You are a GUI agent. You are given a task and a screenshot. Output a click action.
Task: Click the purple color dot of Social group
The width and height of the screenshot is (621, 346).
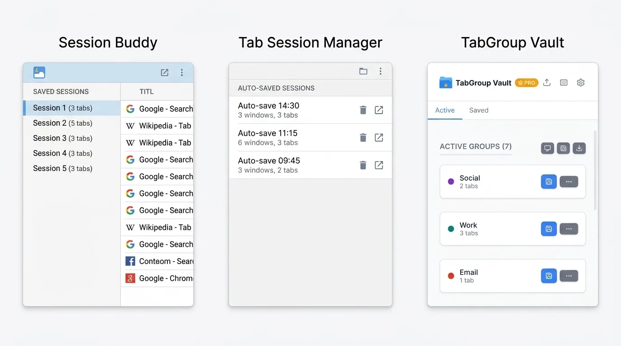pyautogui.click(x=451, y=182)
